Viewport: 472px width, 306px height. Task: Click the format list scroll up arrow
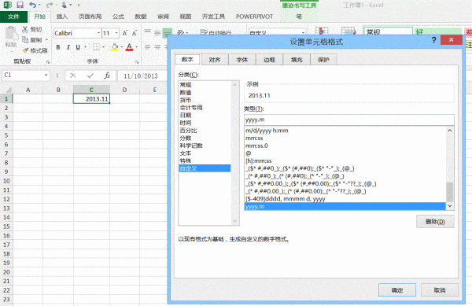coord(450,131)
